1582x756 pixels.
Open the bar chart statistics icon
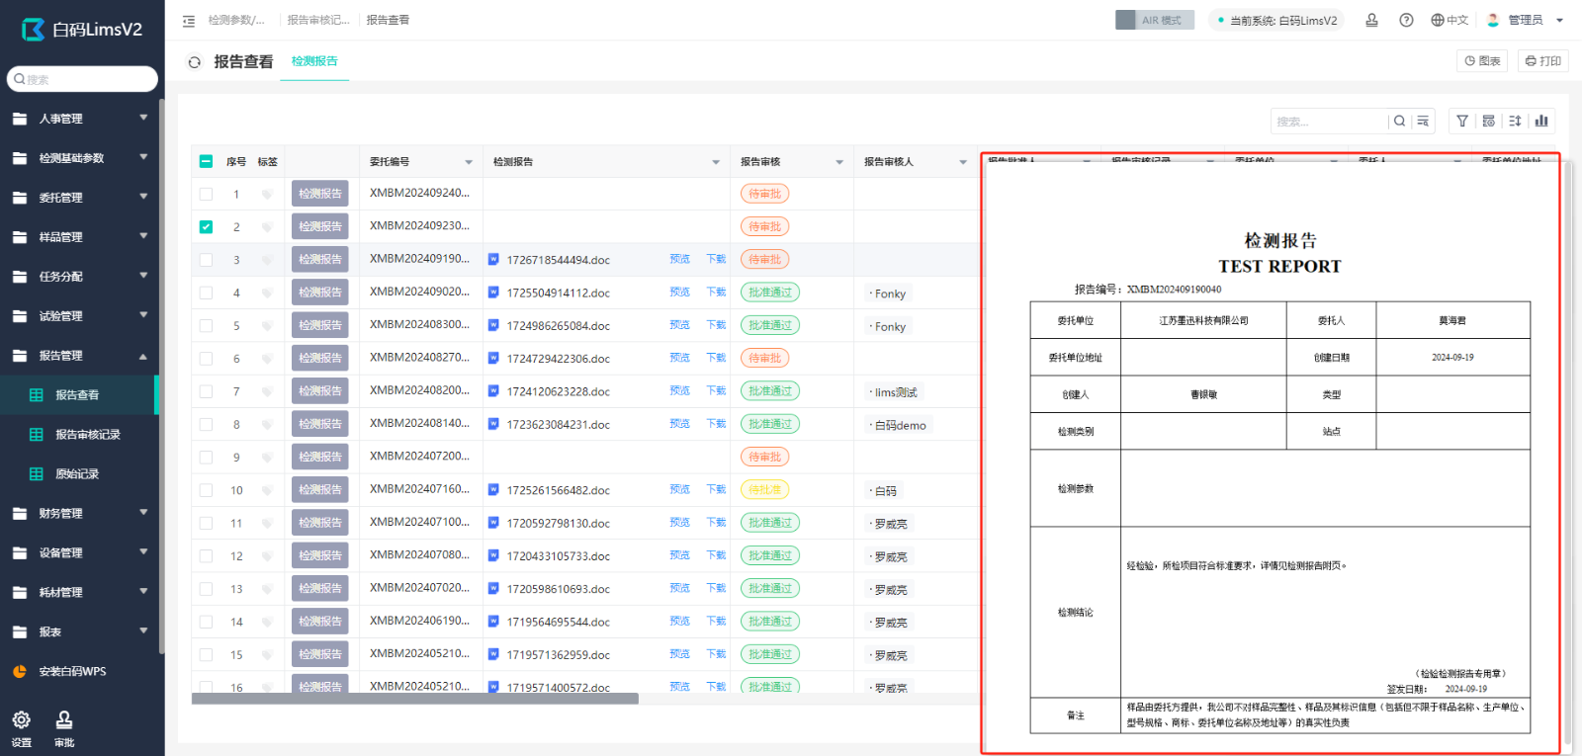pos(1541,122)
